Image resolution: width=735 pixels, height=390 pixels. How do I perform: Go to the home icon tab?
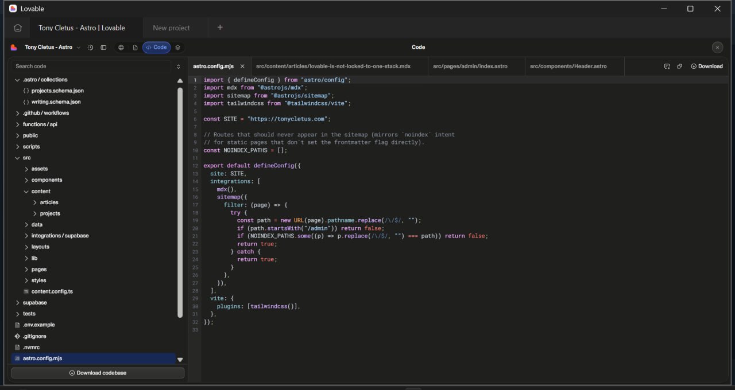pyautogui.click(x=18, y=28)
